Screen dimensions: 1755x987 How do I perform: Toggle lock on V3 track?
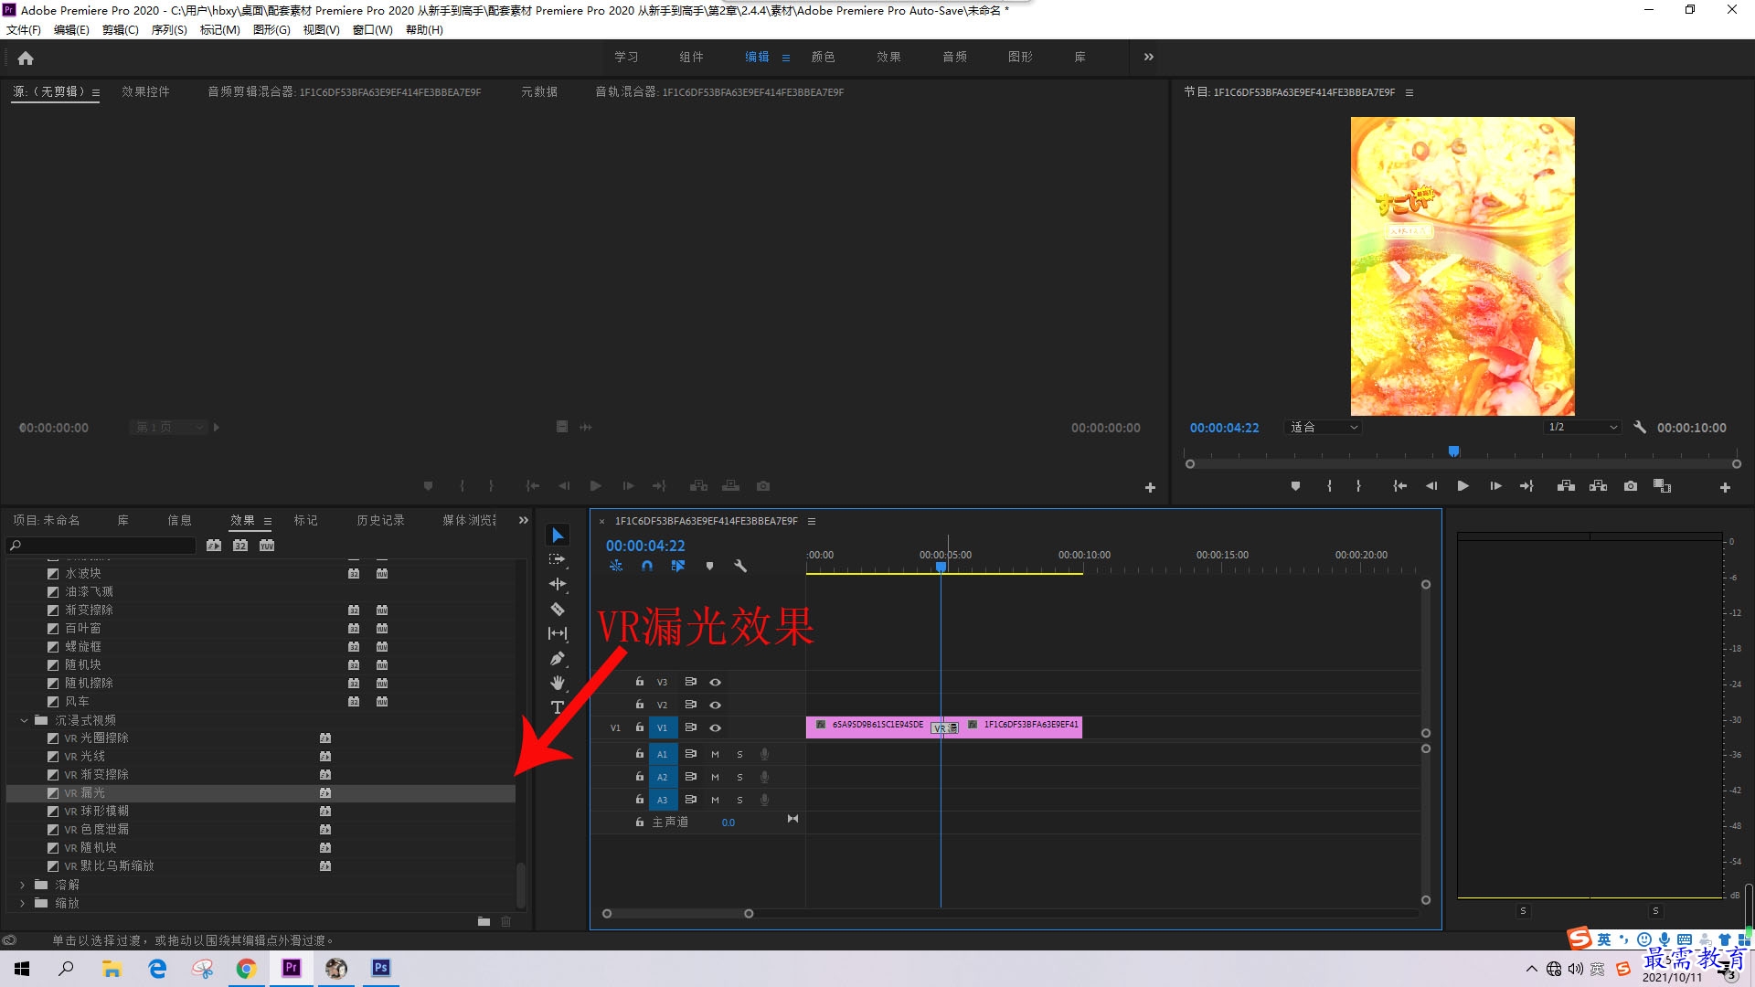(x=640, y=682)
